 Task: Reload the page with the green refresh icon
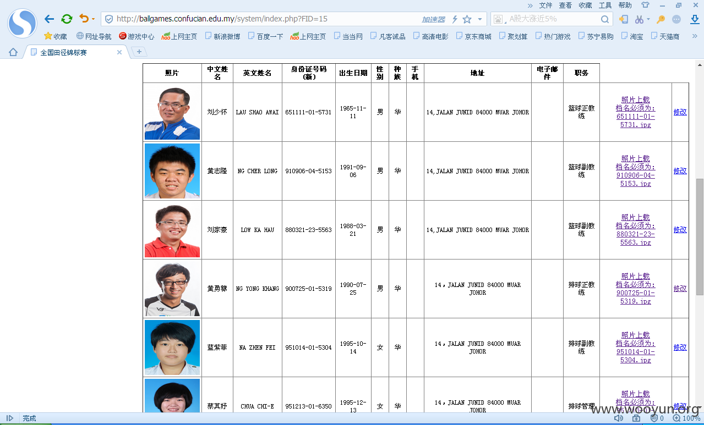[x=67, y=19]
